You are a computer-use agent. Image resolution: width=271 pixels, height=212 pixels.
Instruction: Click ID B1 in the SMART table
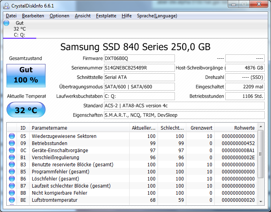point(23,157)
